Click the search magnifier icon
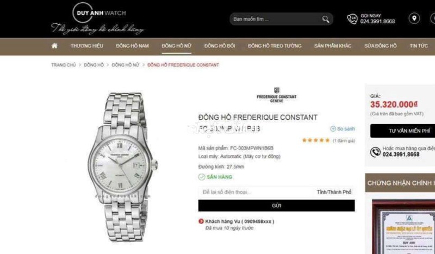Screen dimensions: 435x254 pos(326,19)
